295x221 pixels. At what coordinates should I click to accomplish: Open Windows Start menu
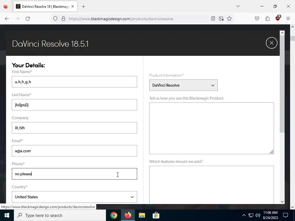click(7, 215)
